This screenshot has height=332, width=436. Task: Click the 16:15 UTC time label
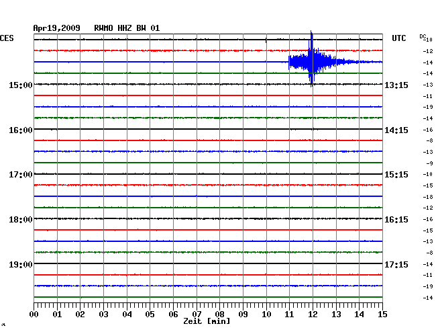(396, 220)
